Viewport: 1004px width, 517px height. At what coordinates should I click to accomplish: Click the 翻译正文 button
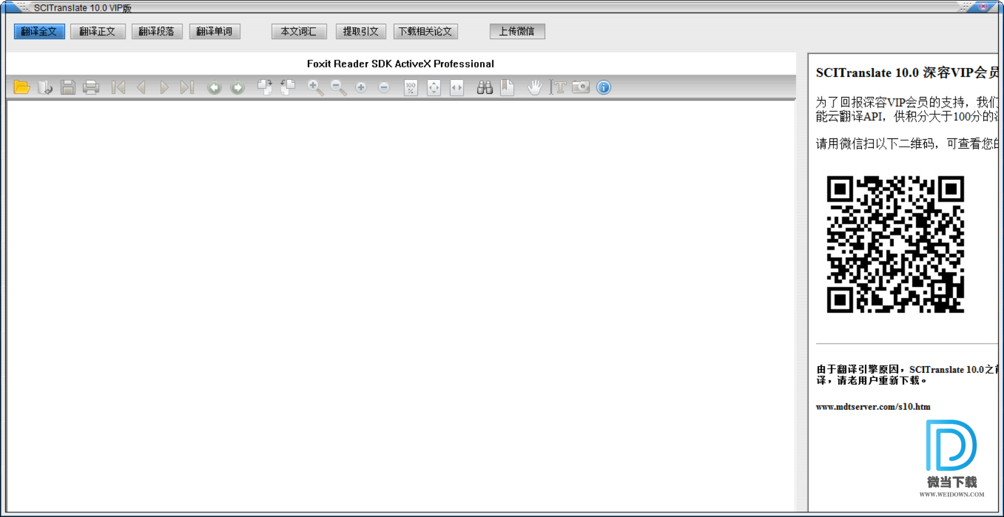(x=98, y=31)
